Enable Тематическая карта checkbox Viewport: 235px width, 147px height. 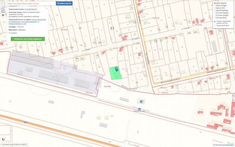point(215,25)
